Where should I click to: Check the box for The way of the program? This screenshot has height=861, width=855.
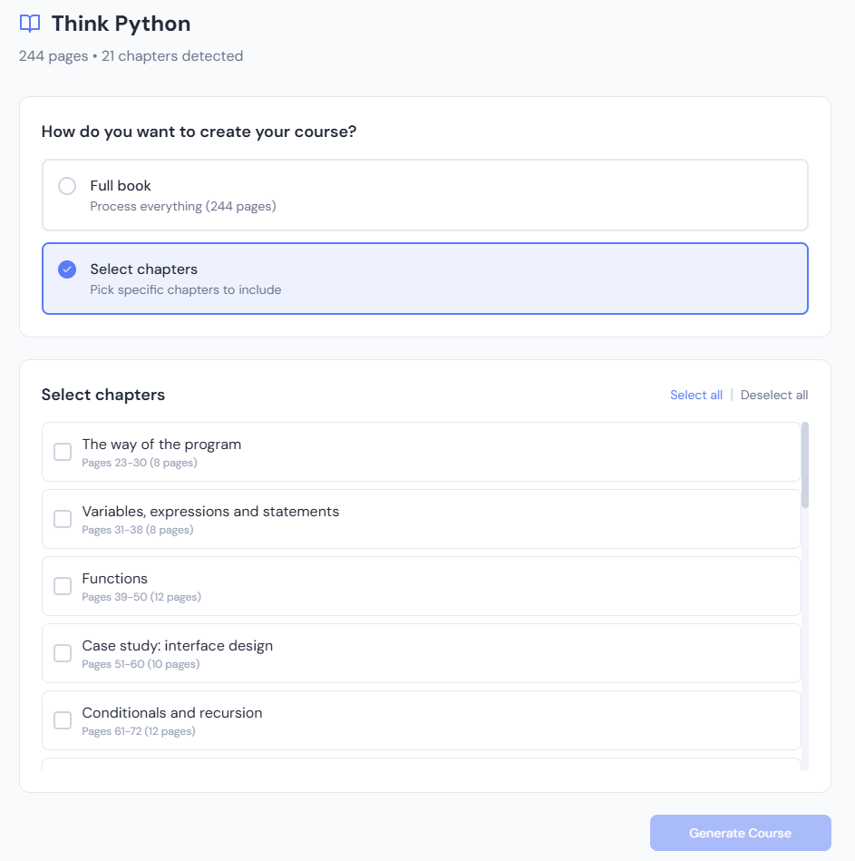63,452
